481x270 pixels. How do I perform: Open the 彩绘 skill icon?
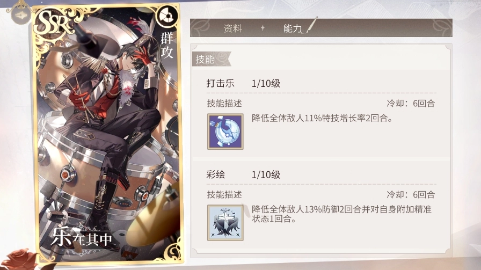tap(225, 223)
